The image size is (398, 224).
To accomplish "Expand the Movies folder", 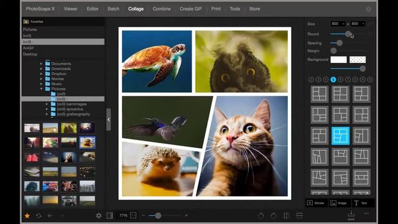I will pos(41,79).
